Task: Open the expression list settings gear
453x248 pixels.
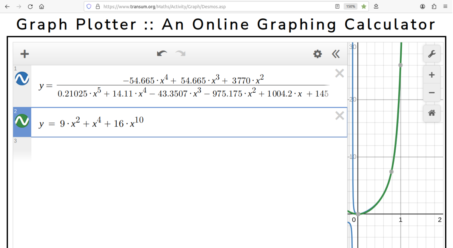Action: click(x=317, y=54)
